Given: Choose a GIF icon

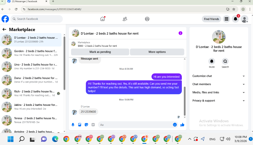Looking at the screenshot, I should [93, 125].
